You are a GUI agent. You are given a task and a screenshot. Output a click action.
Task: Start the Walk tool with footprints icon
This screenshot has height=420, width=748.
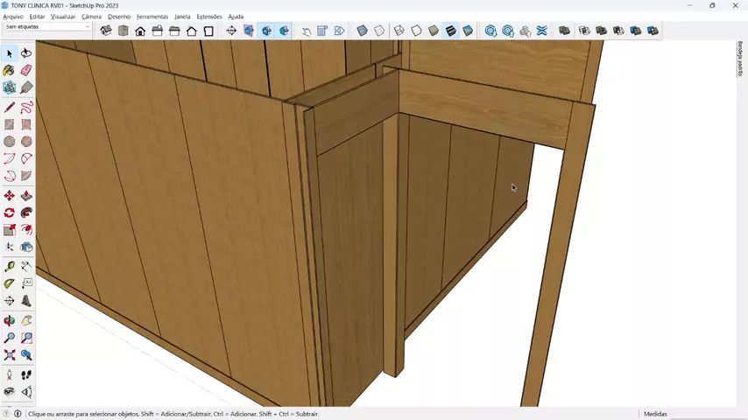(x=26, y=374)
